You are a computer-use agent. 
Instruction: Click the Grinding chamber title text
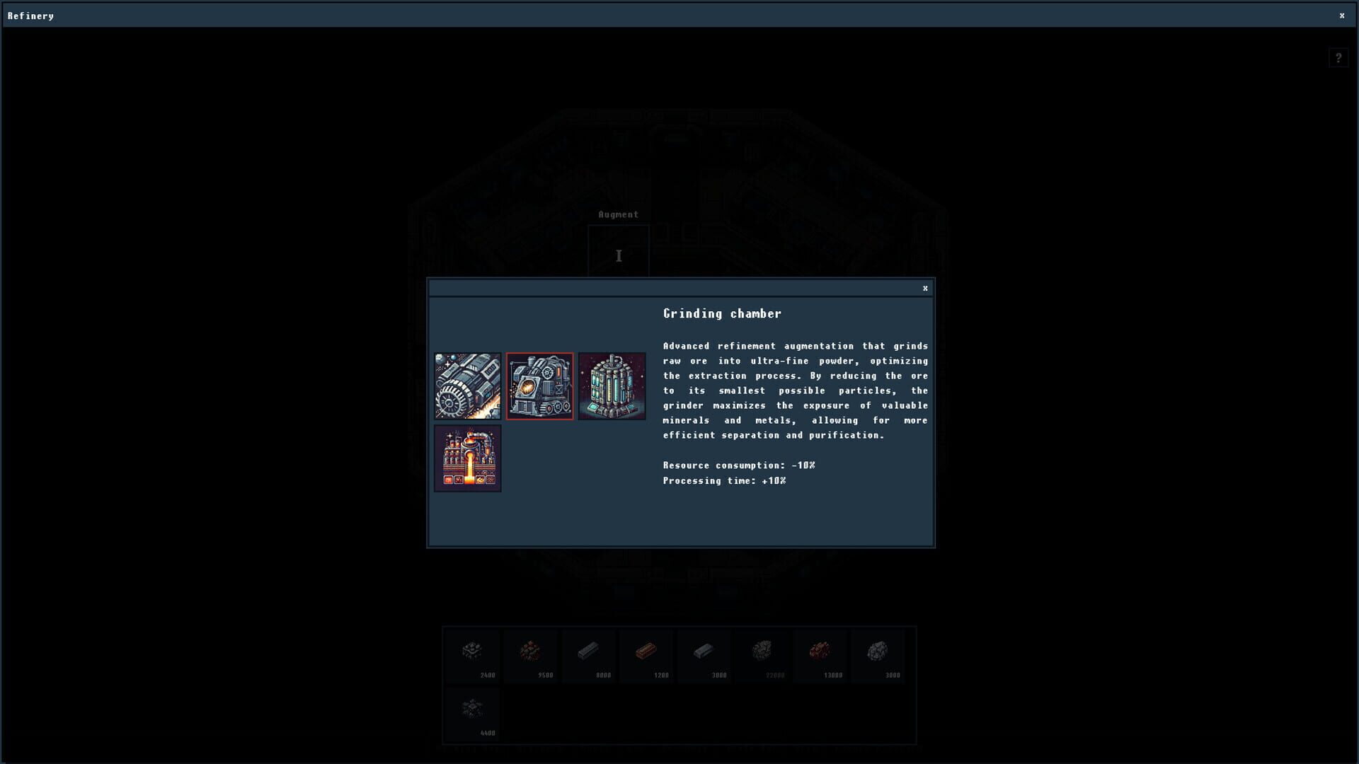tap(722, 313)
